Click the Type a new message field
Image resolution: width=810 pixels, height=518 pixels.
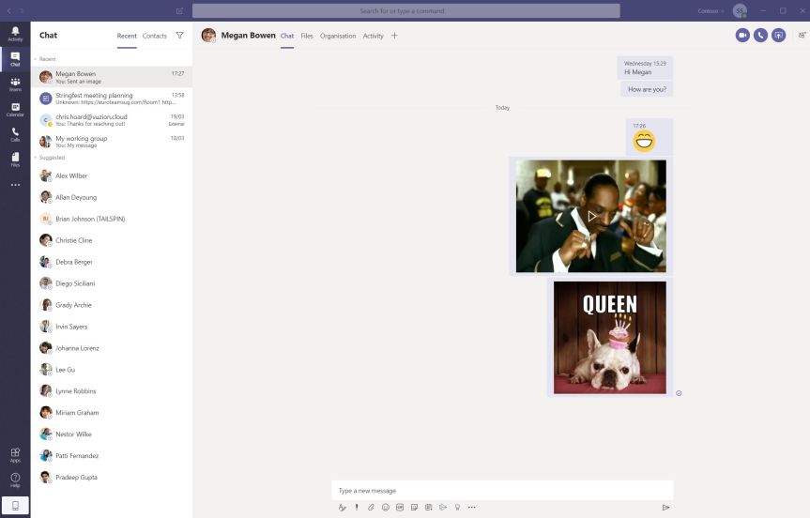tap(502, 490)
